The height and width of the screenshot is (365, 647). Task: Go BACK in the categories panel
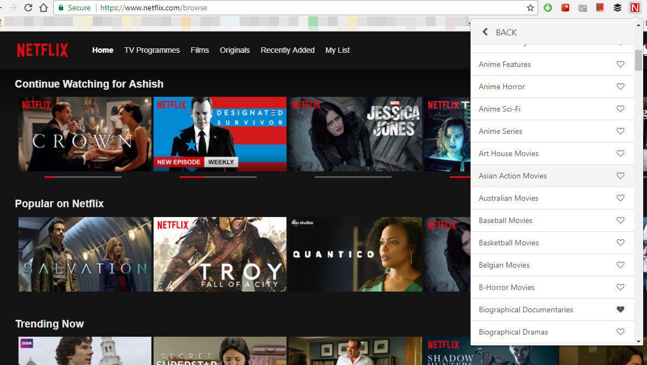coord(499,32)
